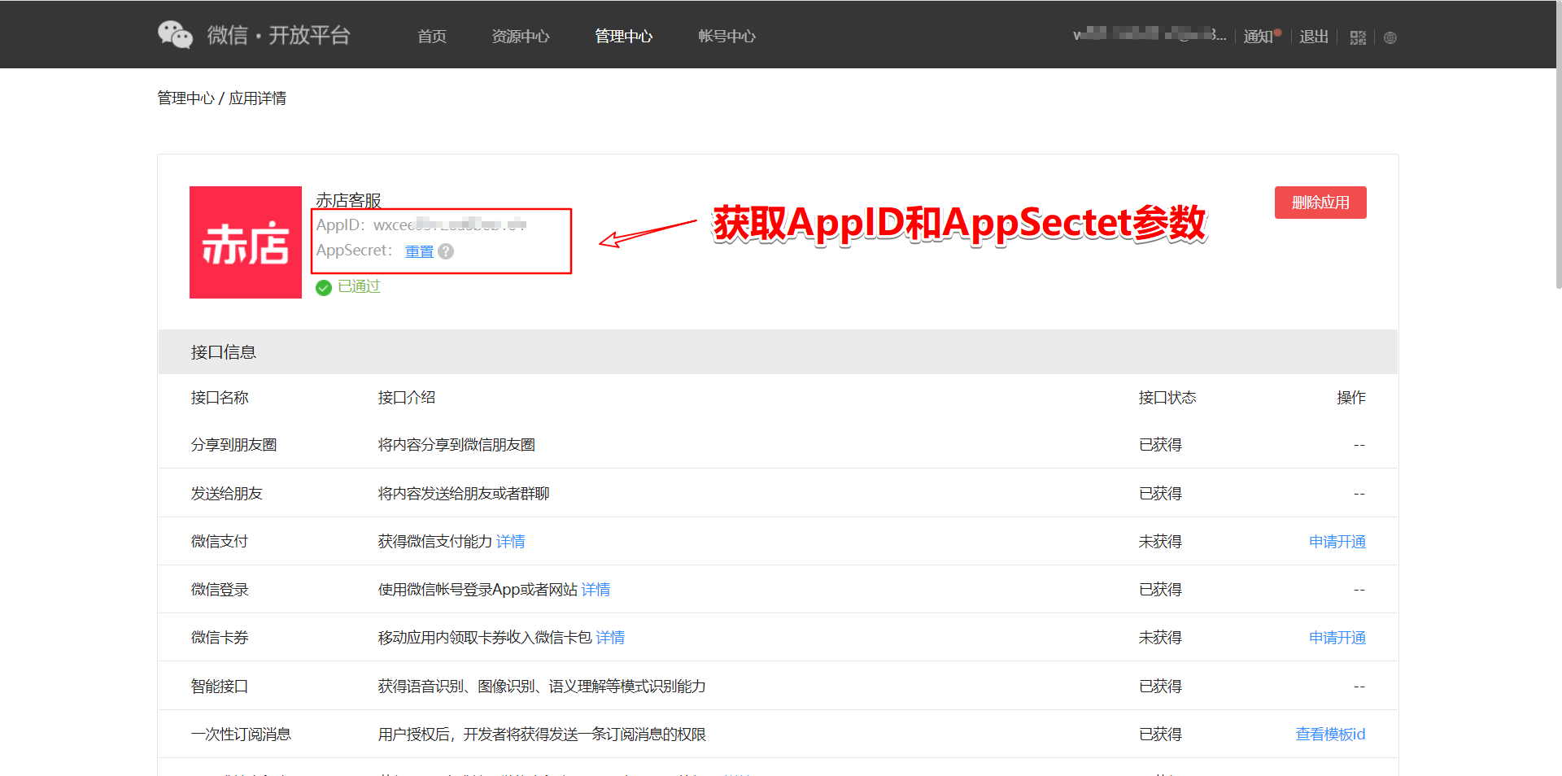1562x776 pixels.
Task: Open 详情 link in 微信支付 row
Action: click(x=511, y=542)
